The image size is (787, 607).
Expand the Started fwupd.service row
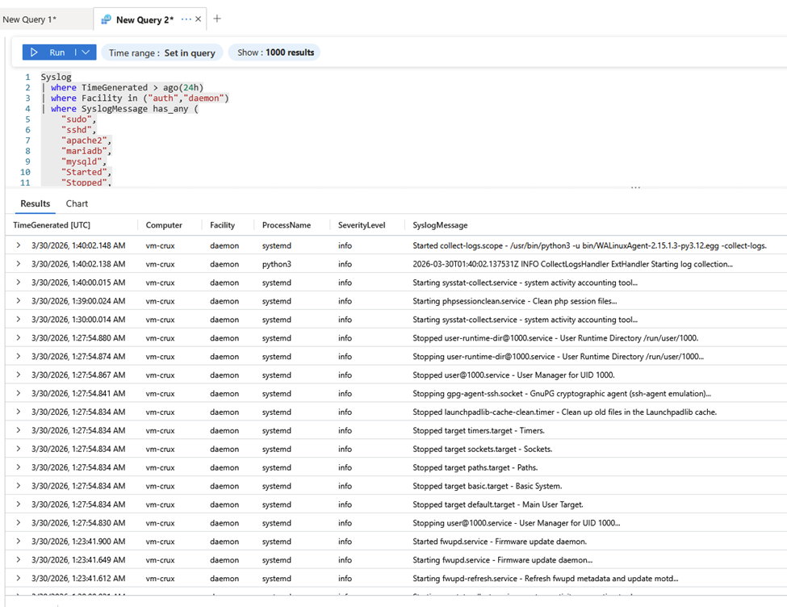19,541
